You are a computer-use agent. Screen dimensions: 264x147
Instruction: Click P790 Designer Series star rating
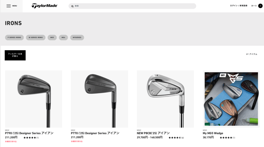pos(30,138)
